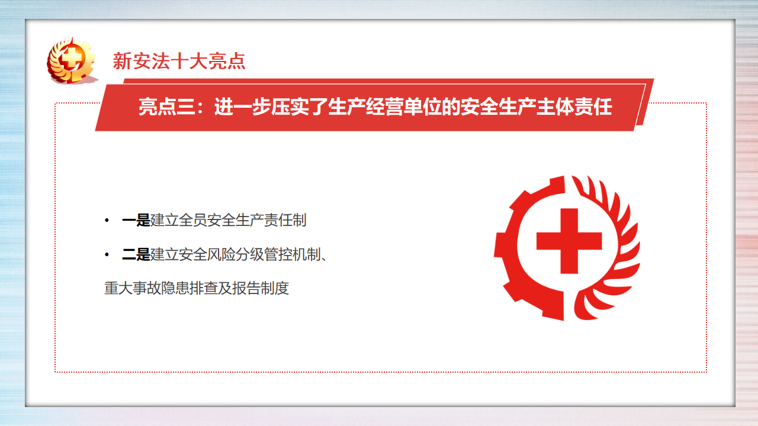
Task: Click the text 建立全员安全生产责任制
Action: coord(229,221)
